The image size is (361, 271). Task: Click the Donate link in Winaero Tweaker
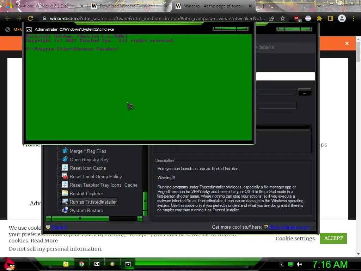click(x=59, y=227)
